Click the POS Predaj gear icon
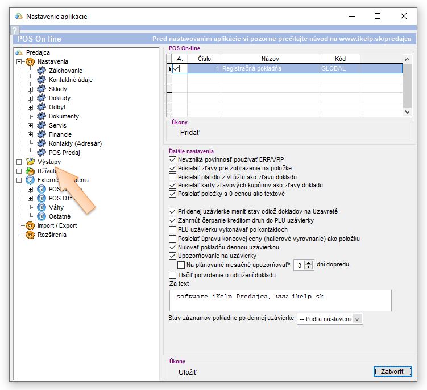 [41, 153]
